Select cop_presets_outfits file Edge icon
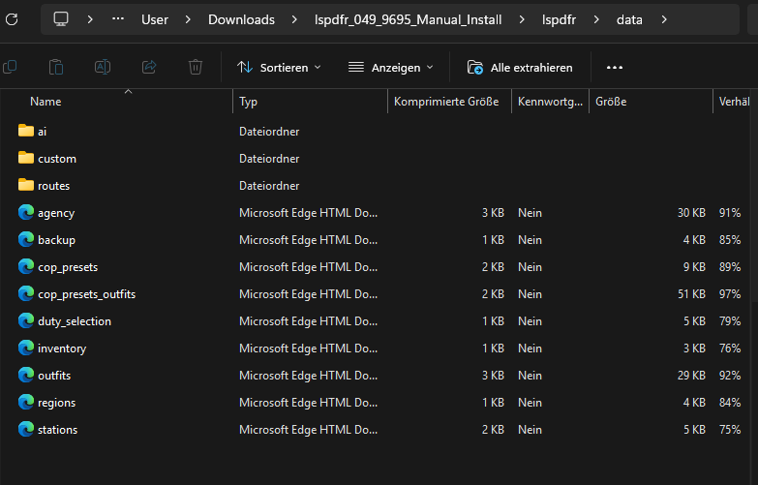 [26, 293]
